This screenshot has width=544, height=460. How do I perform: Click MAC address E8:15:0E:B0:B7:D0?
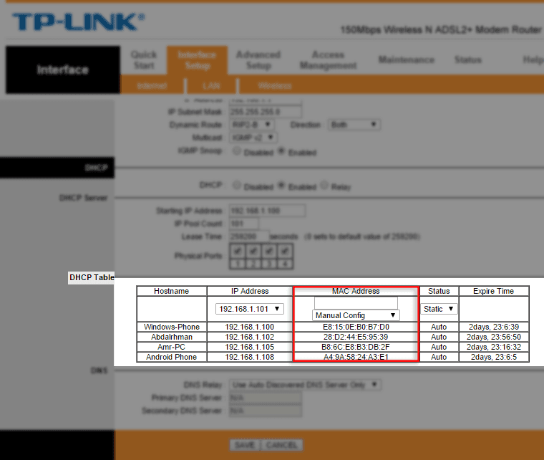click(356, 327)
